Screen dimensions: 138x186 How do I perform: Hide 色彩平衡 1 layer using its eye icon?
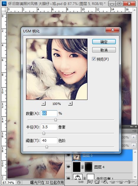click(68, 178)
